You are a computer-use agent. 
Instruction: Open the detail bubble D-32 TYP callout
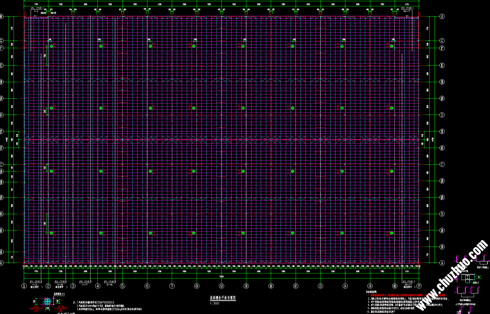61,308
